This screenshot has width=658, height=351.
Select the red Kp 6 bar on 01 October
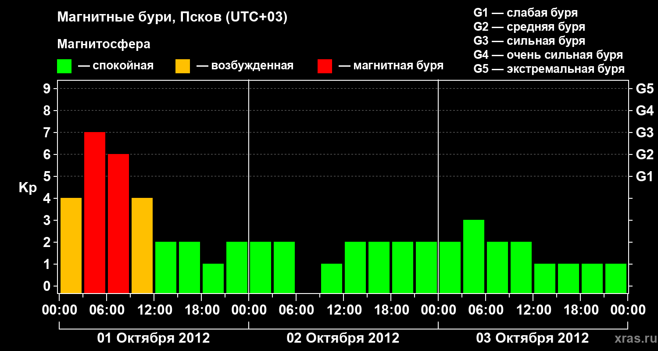point(118,223)
